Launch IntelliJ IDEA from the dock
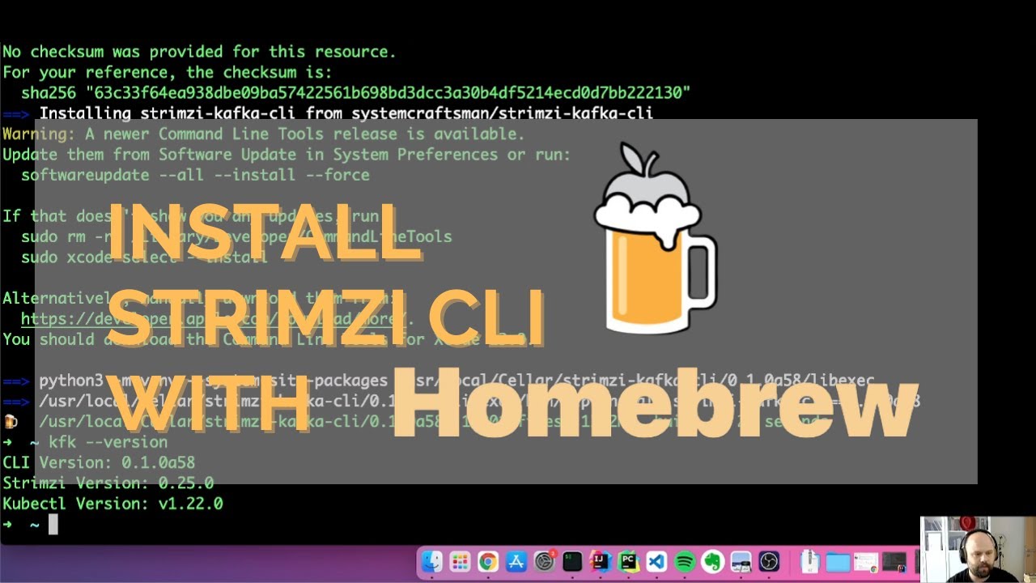 (600, 561)
